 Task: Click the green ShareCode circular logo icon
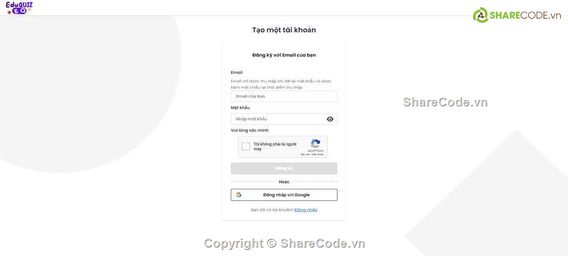click(x=480, y=15)
